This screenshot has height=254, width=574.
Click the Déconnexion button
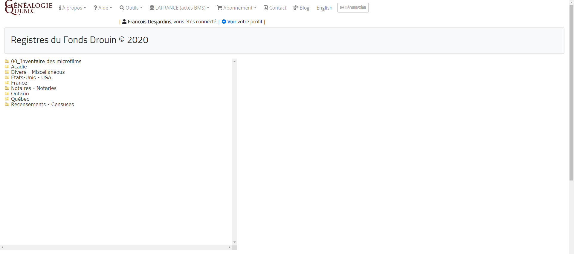(x=353, y=7)
